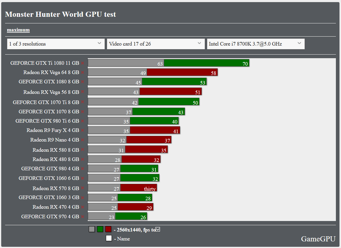Click the value 26 on the GTX 970 bar
The height and width of the screenshot is (248, 341).
[143, 217]
